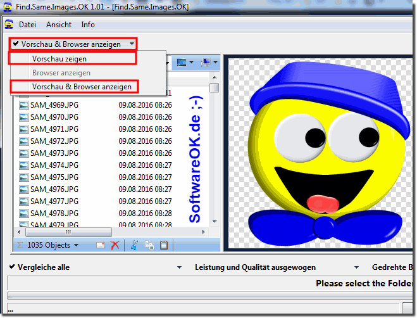Click the image icon of SAM_4978.JPG
Viewport: 417px width, 318px height.
23,213
